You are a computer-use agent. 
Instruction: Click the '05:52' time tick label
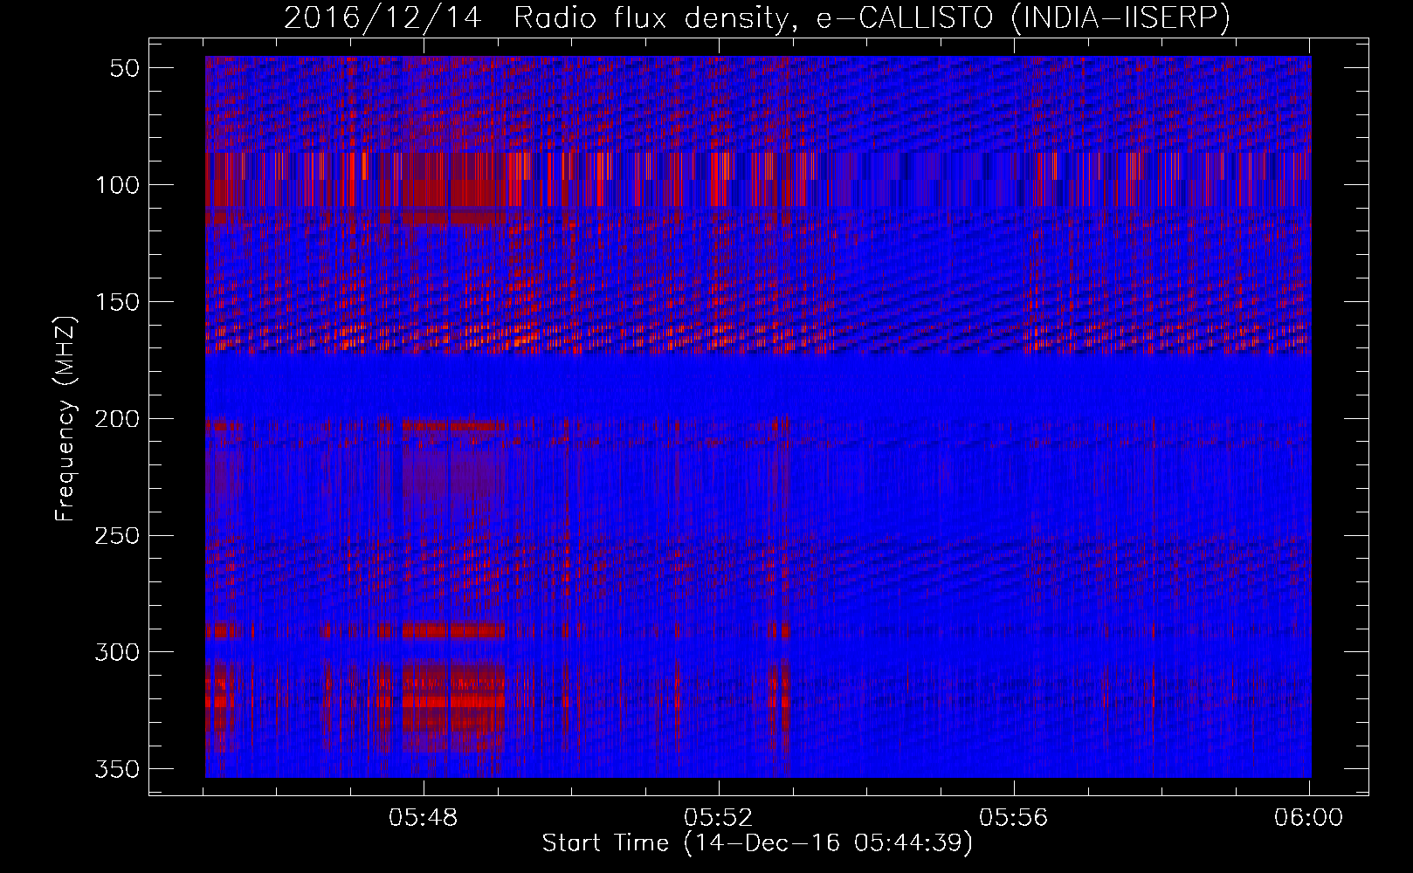point(719,818)
